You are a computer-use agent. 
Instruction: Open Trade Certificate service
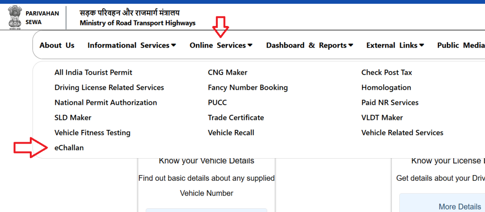(236, 118)
